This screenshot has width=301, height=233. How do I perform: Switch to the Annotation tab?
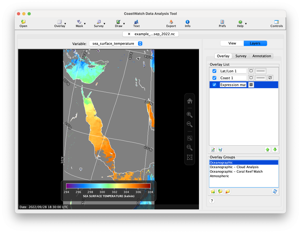(x=262, y=56)
